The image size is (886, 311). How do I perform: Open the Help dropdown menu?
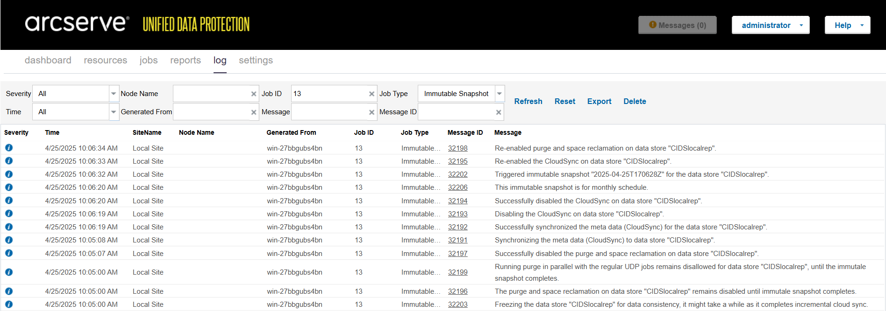(x=847, y=25)
